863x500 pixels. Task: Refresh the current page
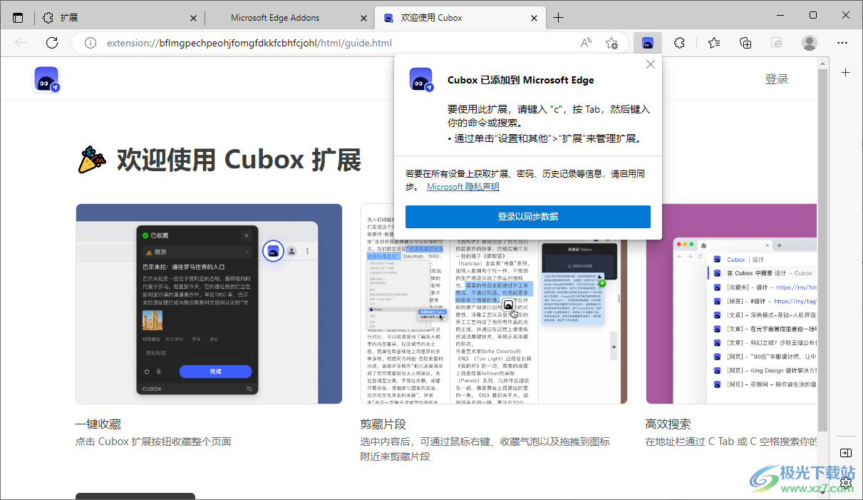tap(52, 43)
